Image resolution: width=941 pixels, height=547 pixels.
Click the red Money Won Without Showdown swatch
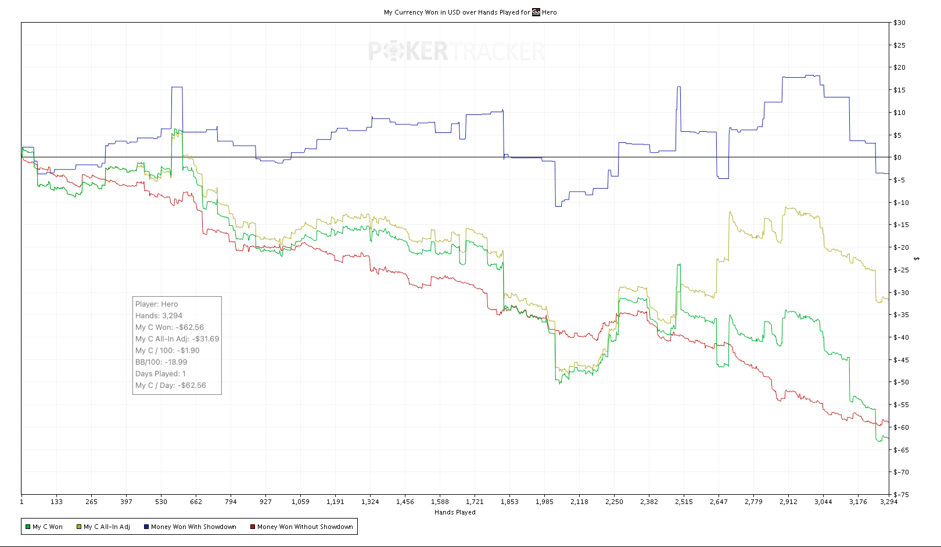[x=253, y=527]
